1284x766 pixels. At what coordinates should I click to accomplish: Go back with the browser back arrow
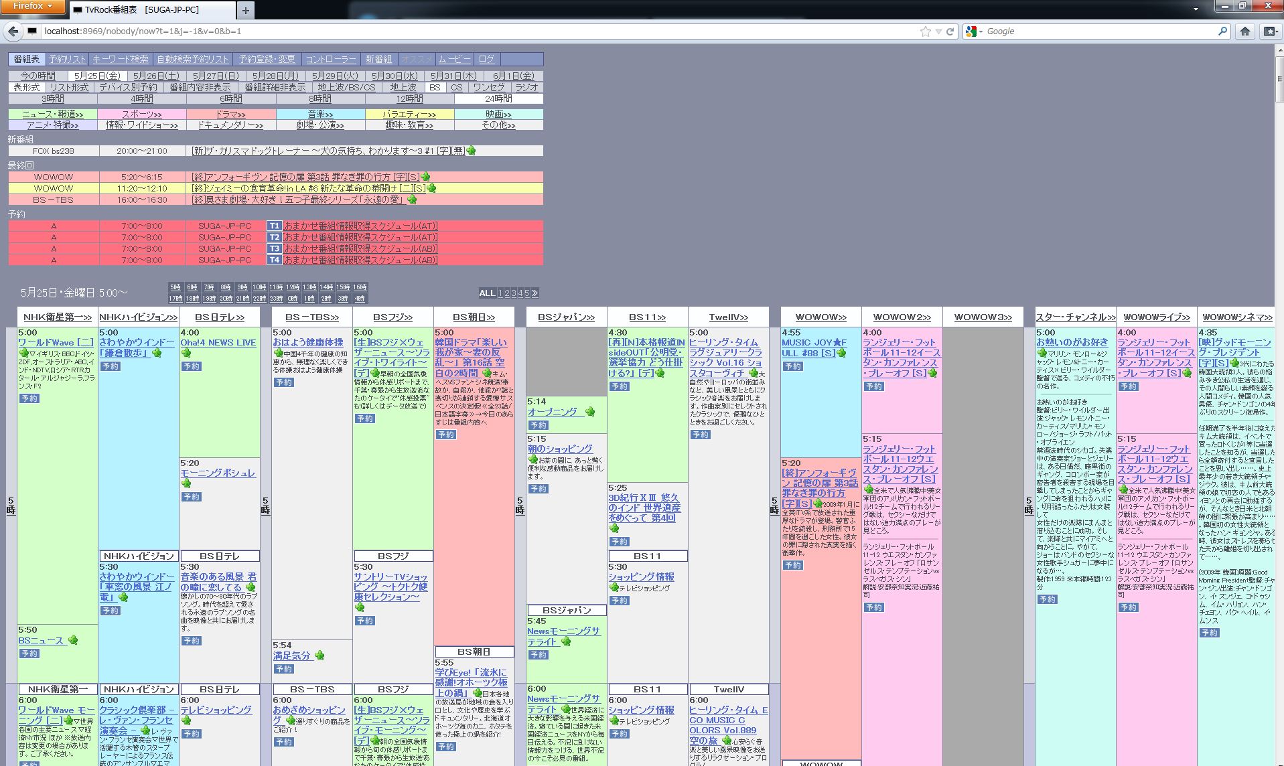(x=13, y=31)
